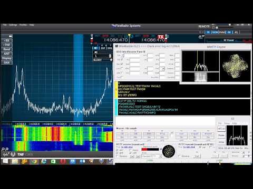Click the FlexRadio Systems logo
The width and height of the screenshot is (253, 189).
pyautogui.click(x=126, y=26)
